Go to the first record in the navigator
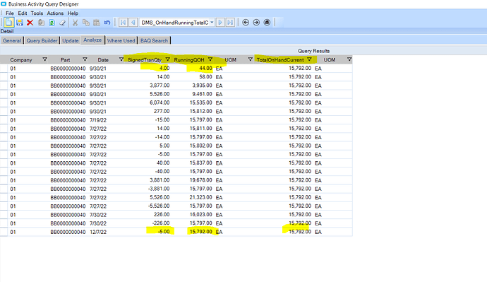Viewport: 487px width, 282px height. pyautogui.click(x=123, y=23)
